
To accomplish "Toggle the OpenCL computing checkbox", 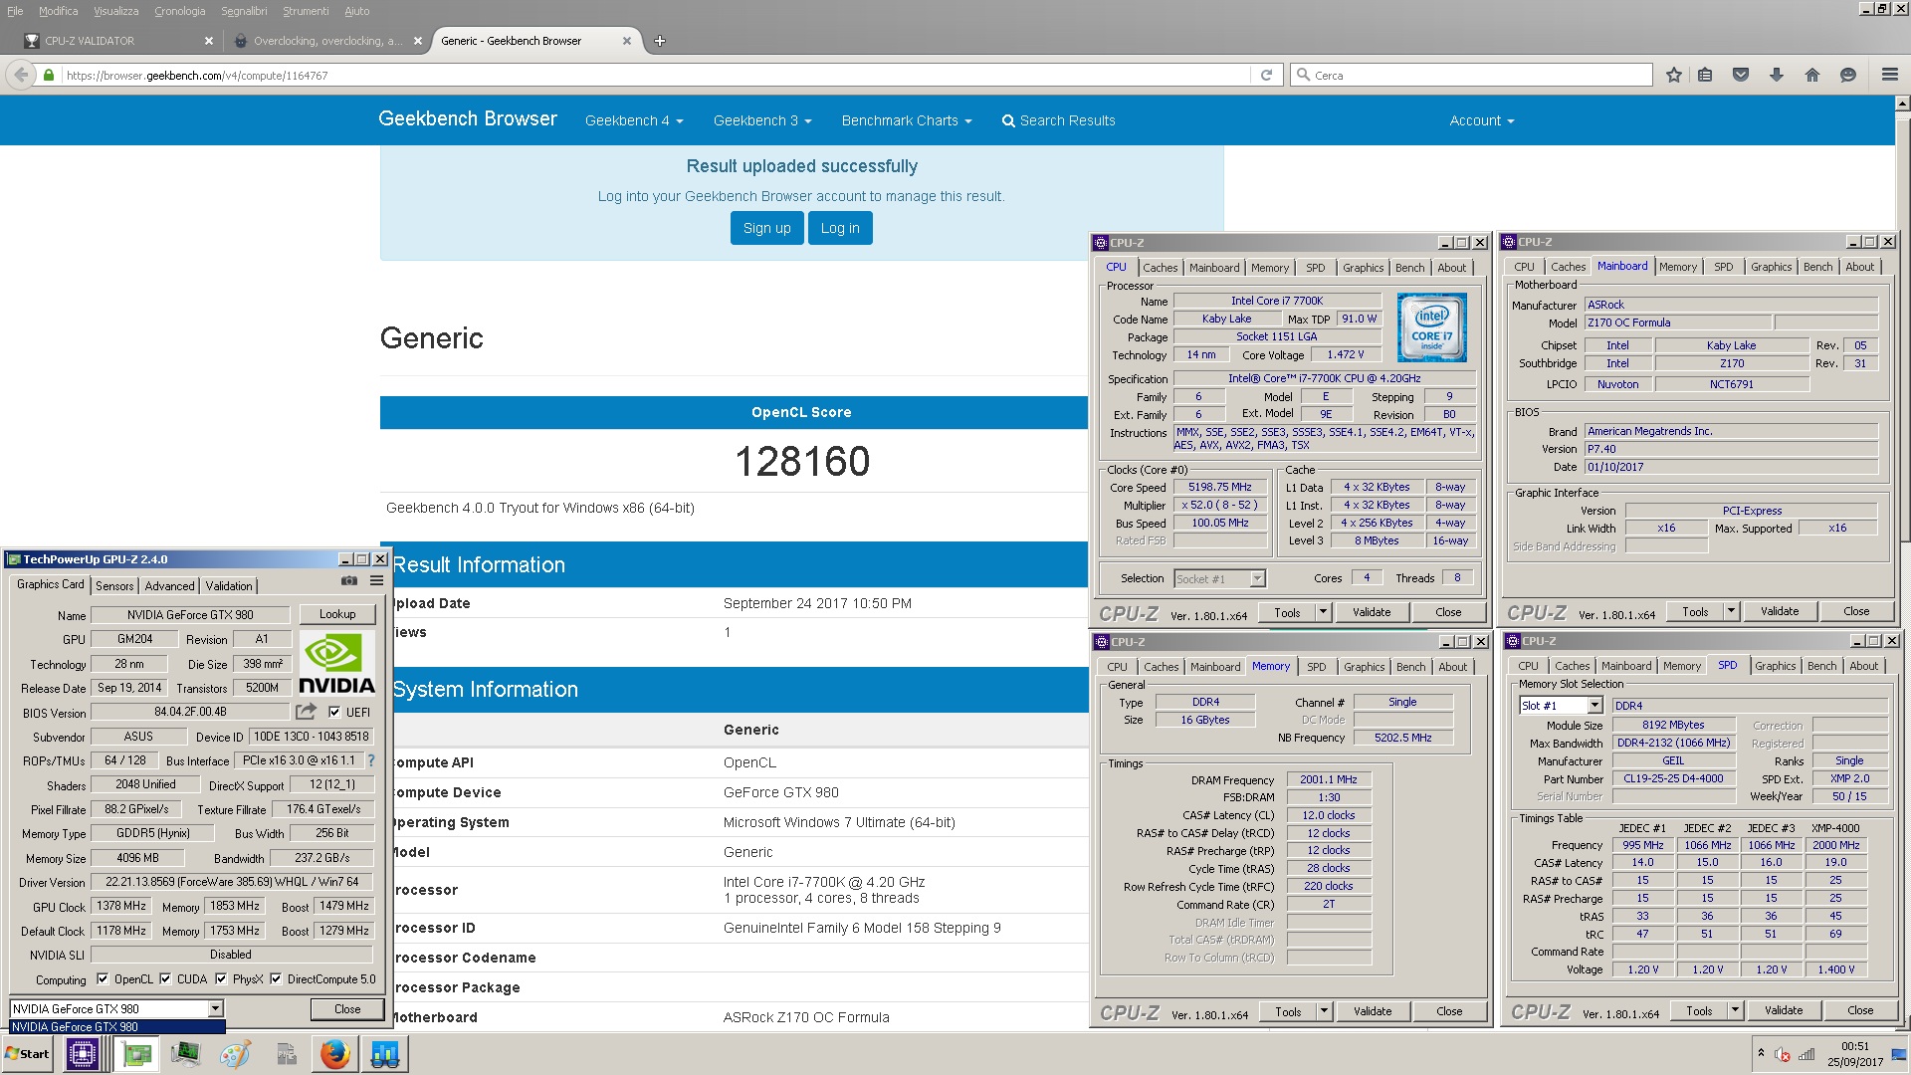I will 103,978.
